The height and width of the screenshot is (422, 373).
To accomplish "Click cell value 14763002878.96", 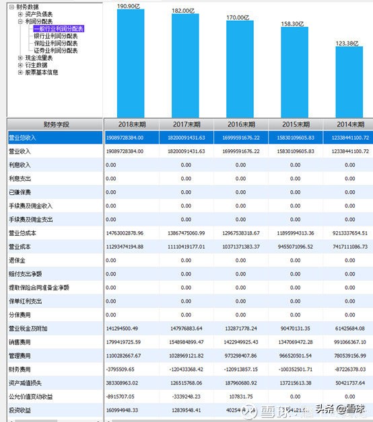I will coord(125,233).
